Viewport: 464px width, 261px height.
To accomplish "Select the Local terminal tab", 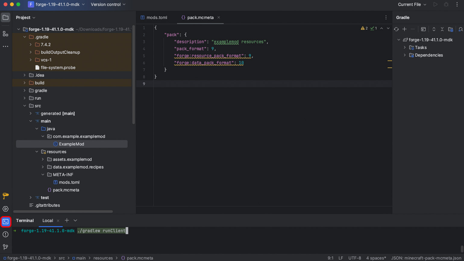I will coord(48,221).
